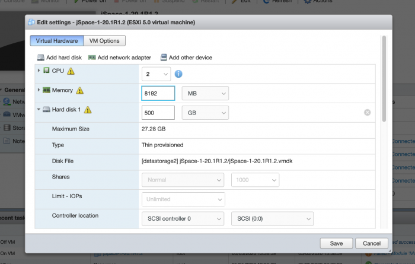Click the dialog resize grip corner

click(390, 250)
